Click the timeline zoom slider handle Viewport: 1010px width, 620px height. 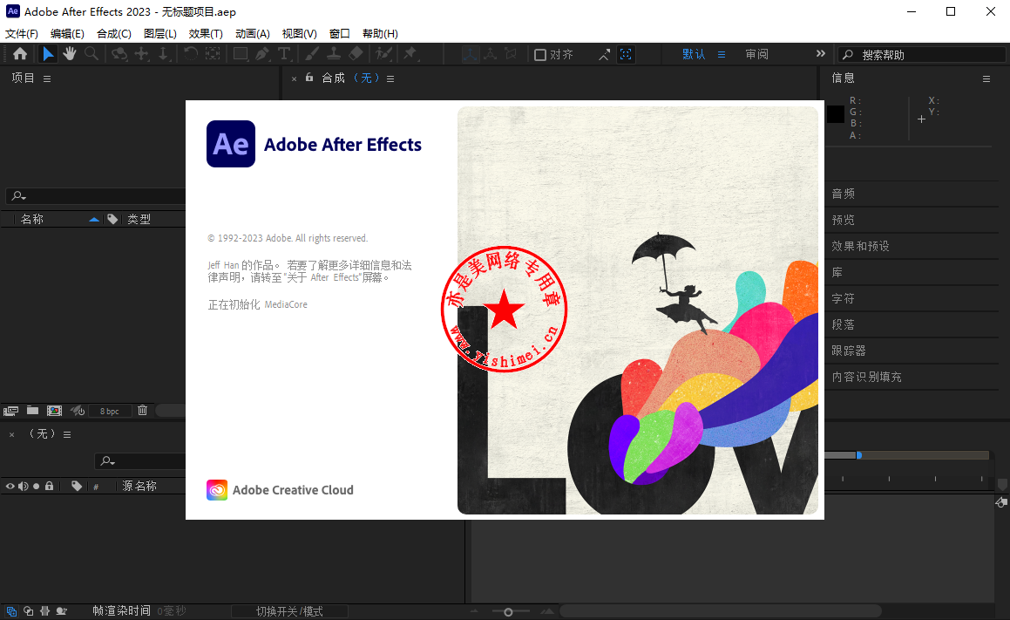[508, 611]
